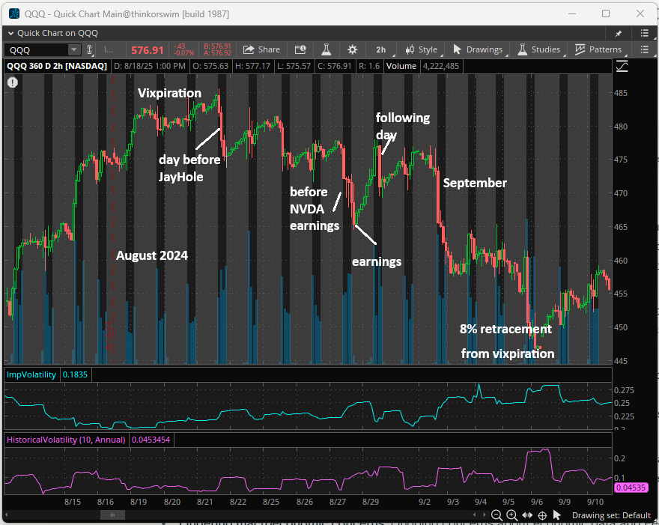
Task: Click the small right scroll arrow near zoom icons
Action: pyautogui.click(x=484, y=515)
